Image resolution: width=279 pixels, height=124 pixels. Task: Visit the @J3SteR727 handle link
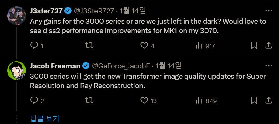pos(94,11)
